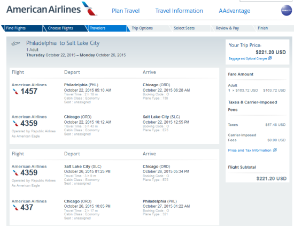Open the Baggage and Optional Charges link
The width and height of the screenshot is (294, 226).
(x=247, y=58)
